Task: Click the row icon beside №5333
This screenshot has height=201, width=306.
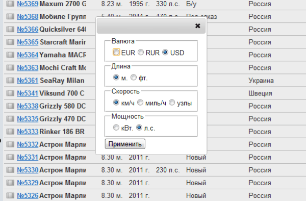Action: click(10, 132)
